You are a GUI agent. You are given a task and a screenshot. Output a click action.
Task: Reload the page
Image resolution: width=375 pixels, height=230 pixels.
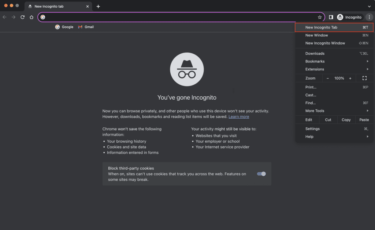pyautogui.click(x=22, y=17)
